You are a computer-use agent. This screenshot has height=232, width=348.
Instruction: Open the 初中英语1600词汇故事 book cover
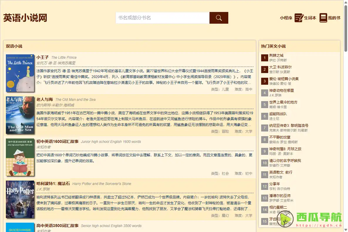tap(20, 157)
